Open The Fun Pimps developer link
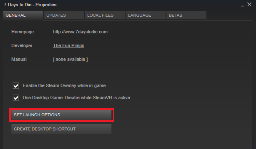 coord(69,46)
